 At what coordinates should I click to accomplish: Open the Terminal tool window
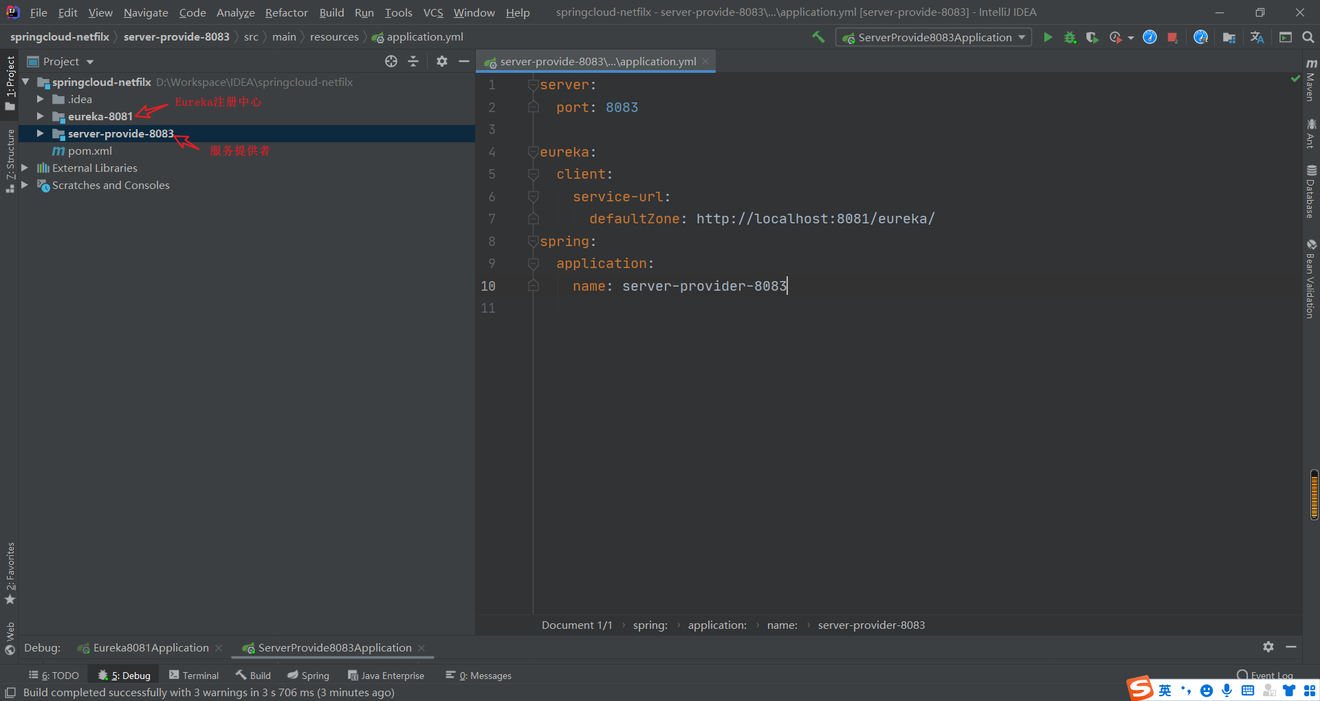[x=194, y=676]
